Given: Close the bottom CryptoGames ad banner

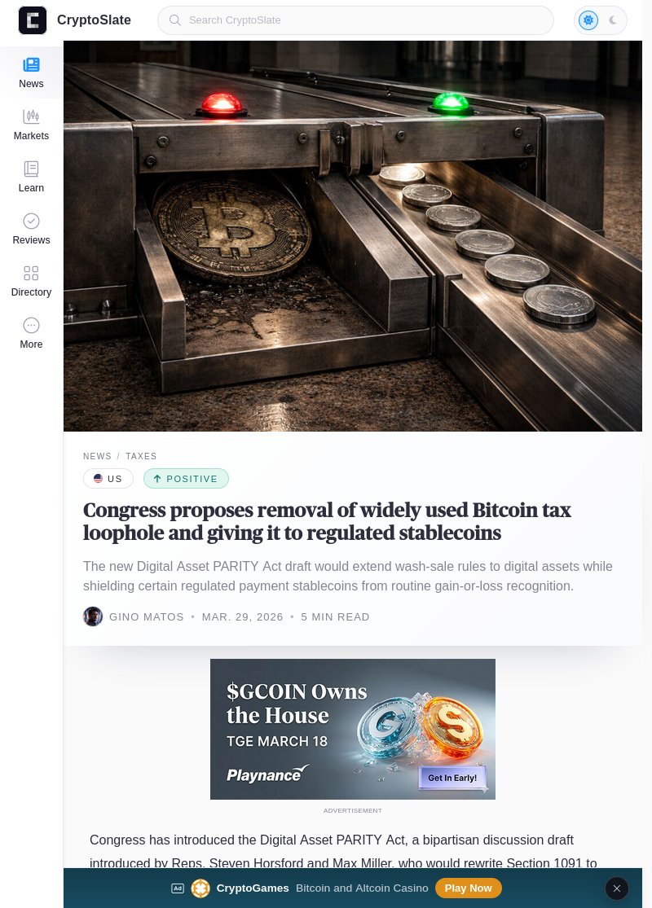Looking at the screenshot, I should pos(617,888).
